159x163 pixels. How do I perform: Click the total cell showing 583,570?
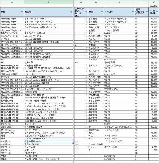click(x=154, y=6)
